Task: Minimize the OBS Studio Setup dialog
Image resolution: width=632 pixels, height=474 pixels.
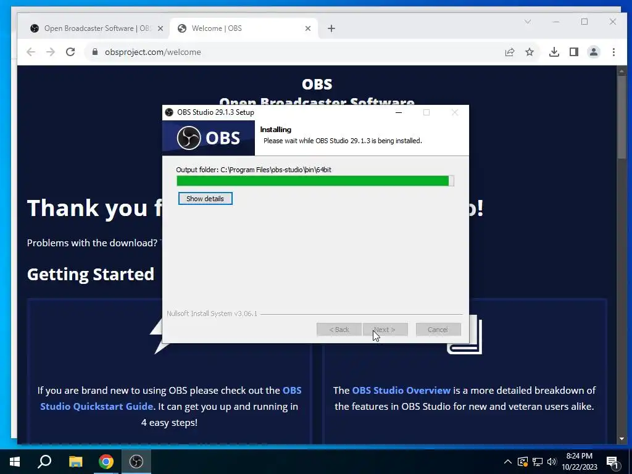Action: click(x=399, y=112)
